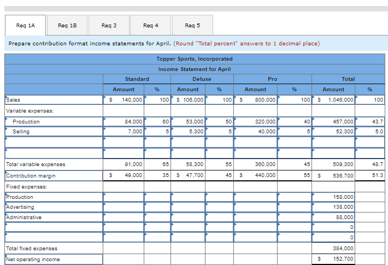This screenshot has width=388, height=265.
Task: Click the Total Selling percent 5.0
Action: pos(370,131)
